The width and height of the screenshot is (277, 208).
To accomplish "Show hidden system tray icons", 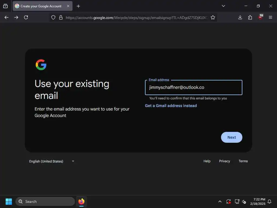I will [x=220, y=201].
